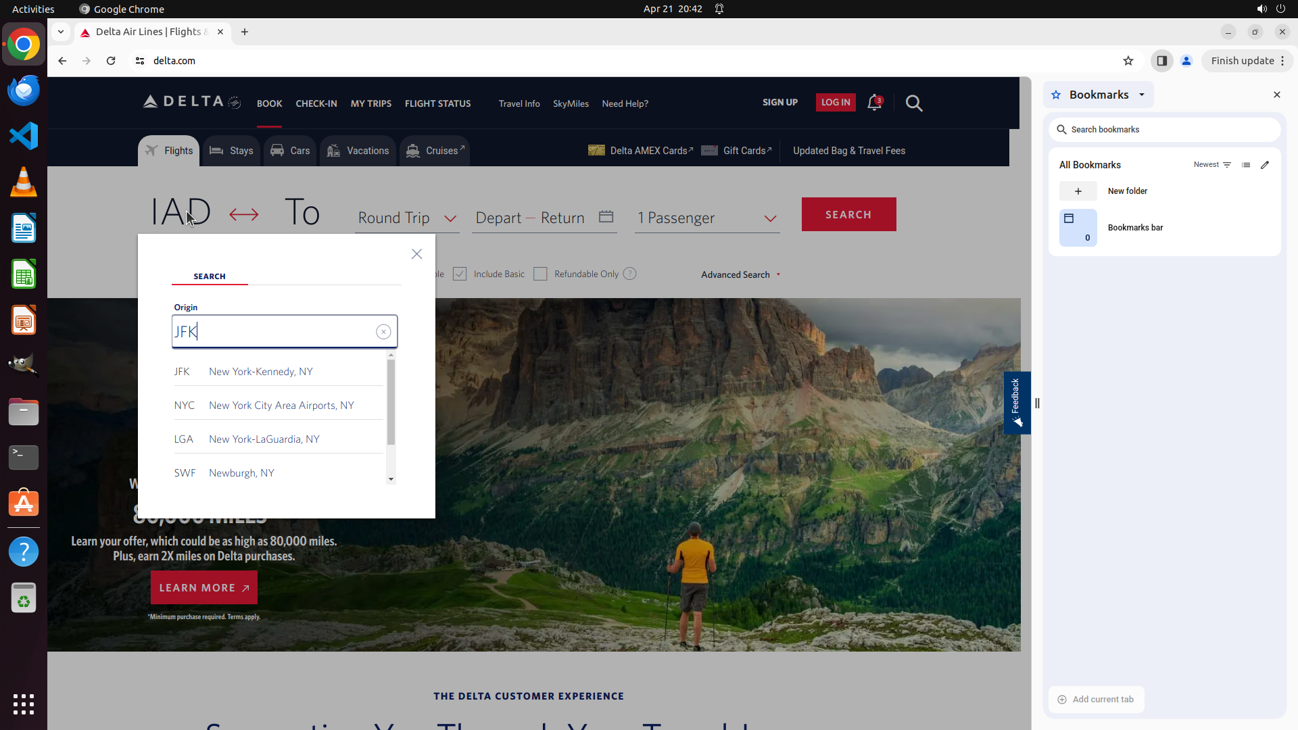Click the edit bookmarks pencil icon

[x=1265, y=165]
